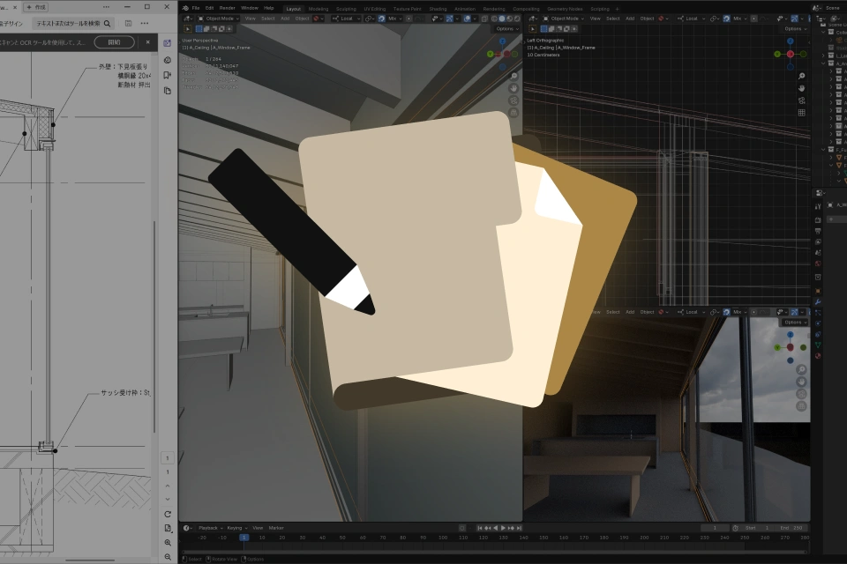Switch perspective/orthographic grid icon in main viewport
847x564 pixels.
(513, 113)
